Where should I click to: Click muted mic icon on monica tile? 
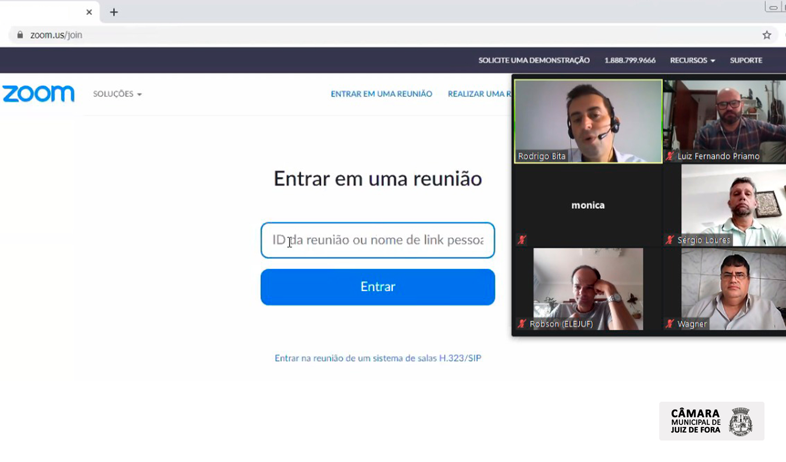[x=522, y=240]
